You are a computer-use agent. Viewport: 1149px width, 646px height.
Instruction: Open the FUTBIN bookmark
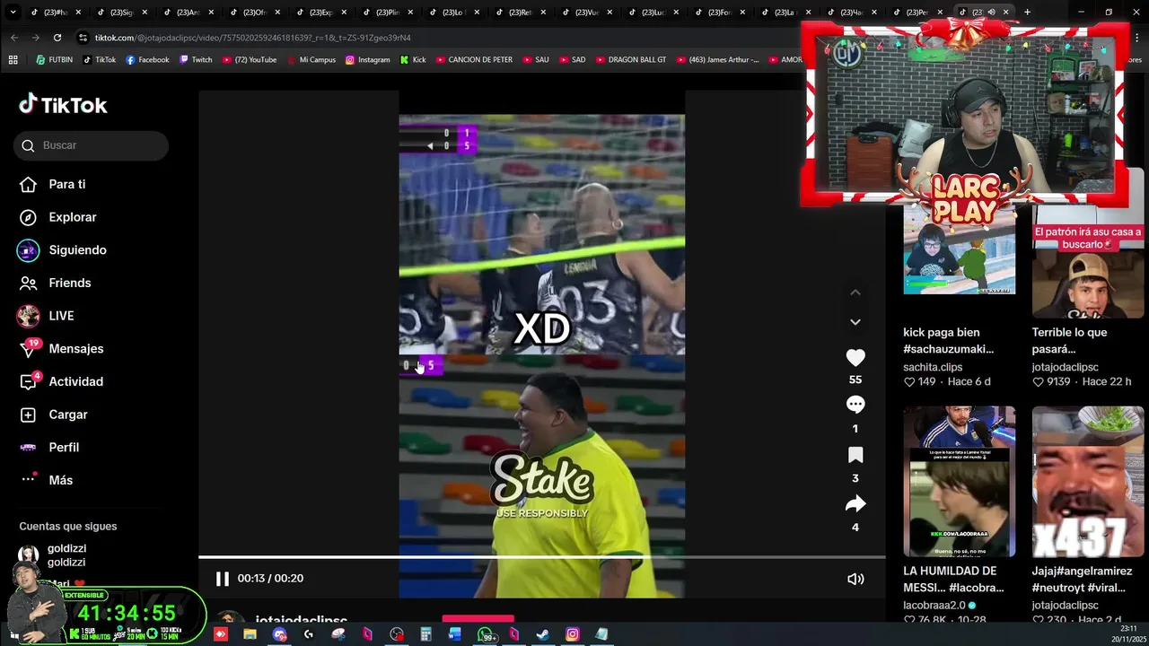click(x=54, y=60)
